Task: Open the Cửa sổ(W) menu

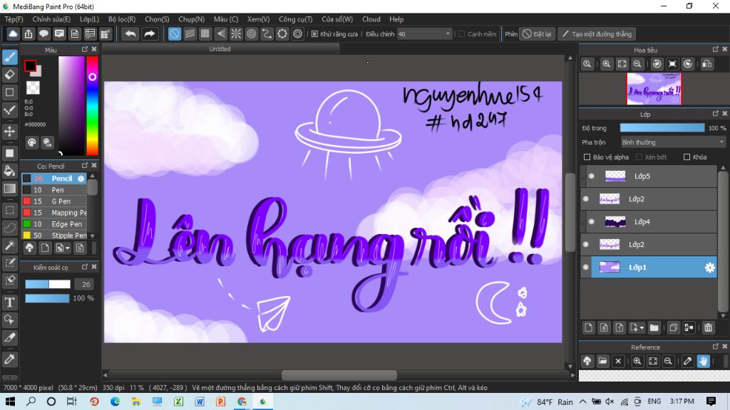Action: point(337,19)
